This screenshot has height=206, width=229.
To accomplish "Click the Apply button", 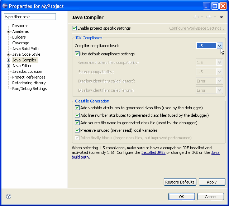I will pyautogui.click(x=211, y=182).
